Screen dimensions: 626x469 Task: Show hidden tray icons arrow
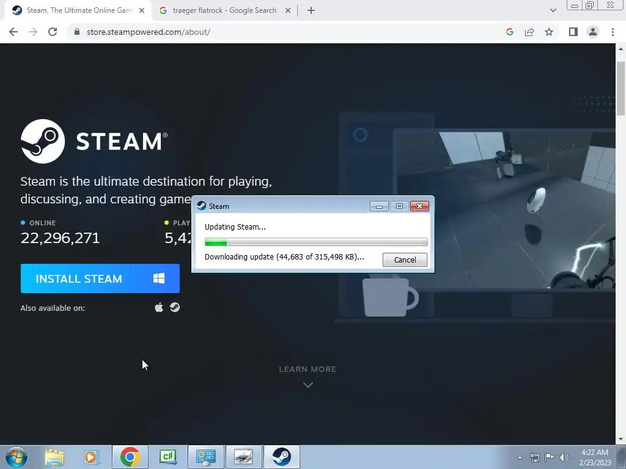[520, 457]
